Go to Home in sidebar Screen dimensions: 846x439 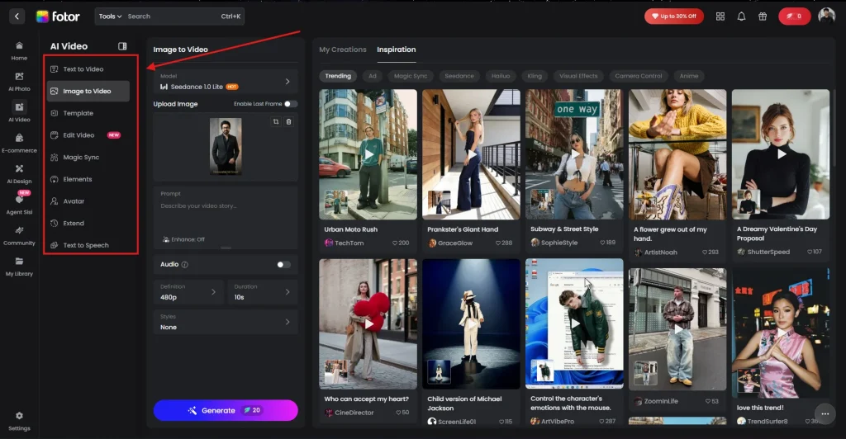(19, 50)
